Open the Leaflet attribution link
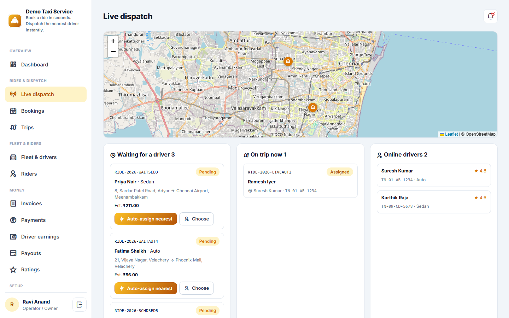The image size is (509, 318). (449, 134)
